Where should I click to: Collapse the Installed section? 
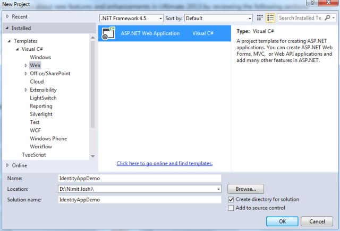(7, 28)
